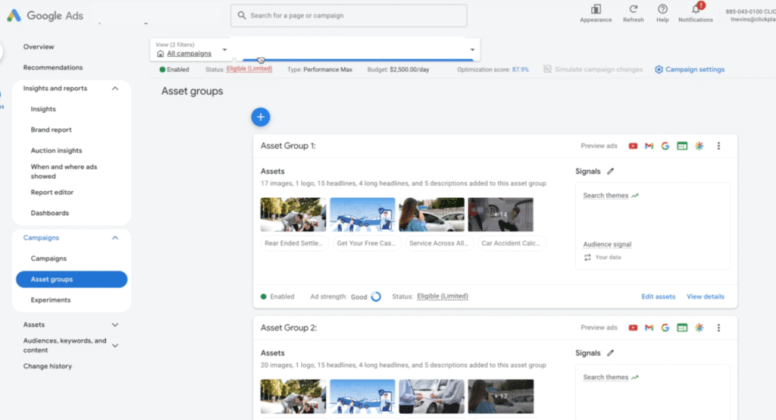Click the Refresh icon in top bar
Viewport: 776px width, 420px height.
pos(633,9)
